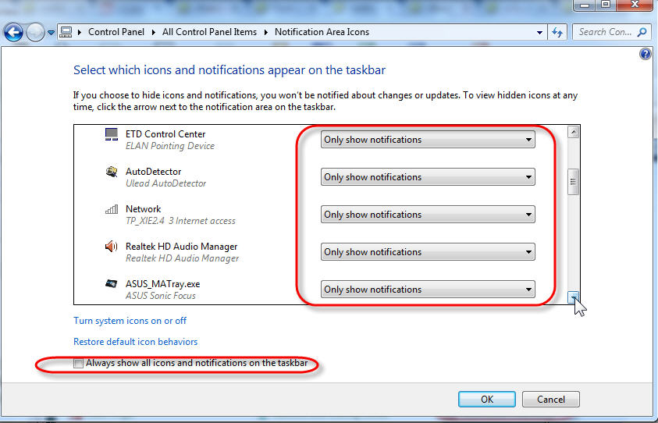The image size is (658, 423).
Task: Click the refresh button in address bar
Action: (557, 32)
